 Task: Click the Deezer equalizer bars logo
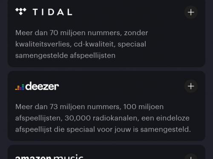(20, 87)
